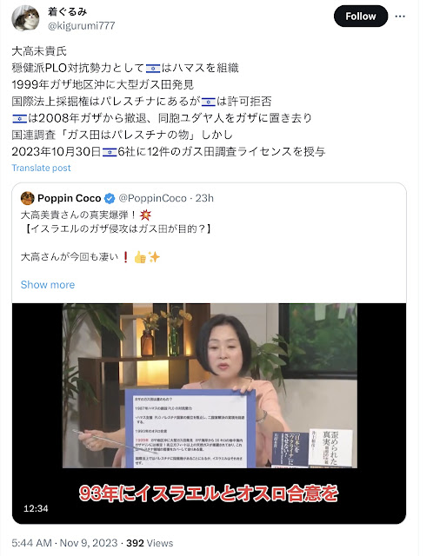The width and height of the screenshot is (433, 556).
Task: Click the first Israel flag emoji in the post text
Action: pyautogui.click(x=153, y=68)
